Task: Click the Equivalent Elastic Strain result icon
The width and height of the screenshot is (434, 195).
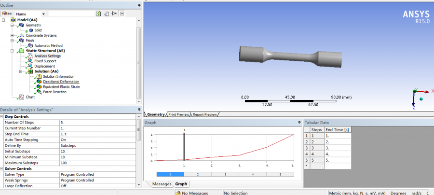Action: tap(39, 87)
